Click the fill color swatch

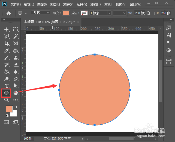pos(66,13)
